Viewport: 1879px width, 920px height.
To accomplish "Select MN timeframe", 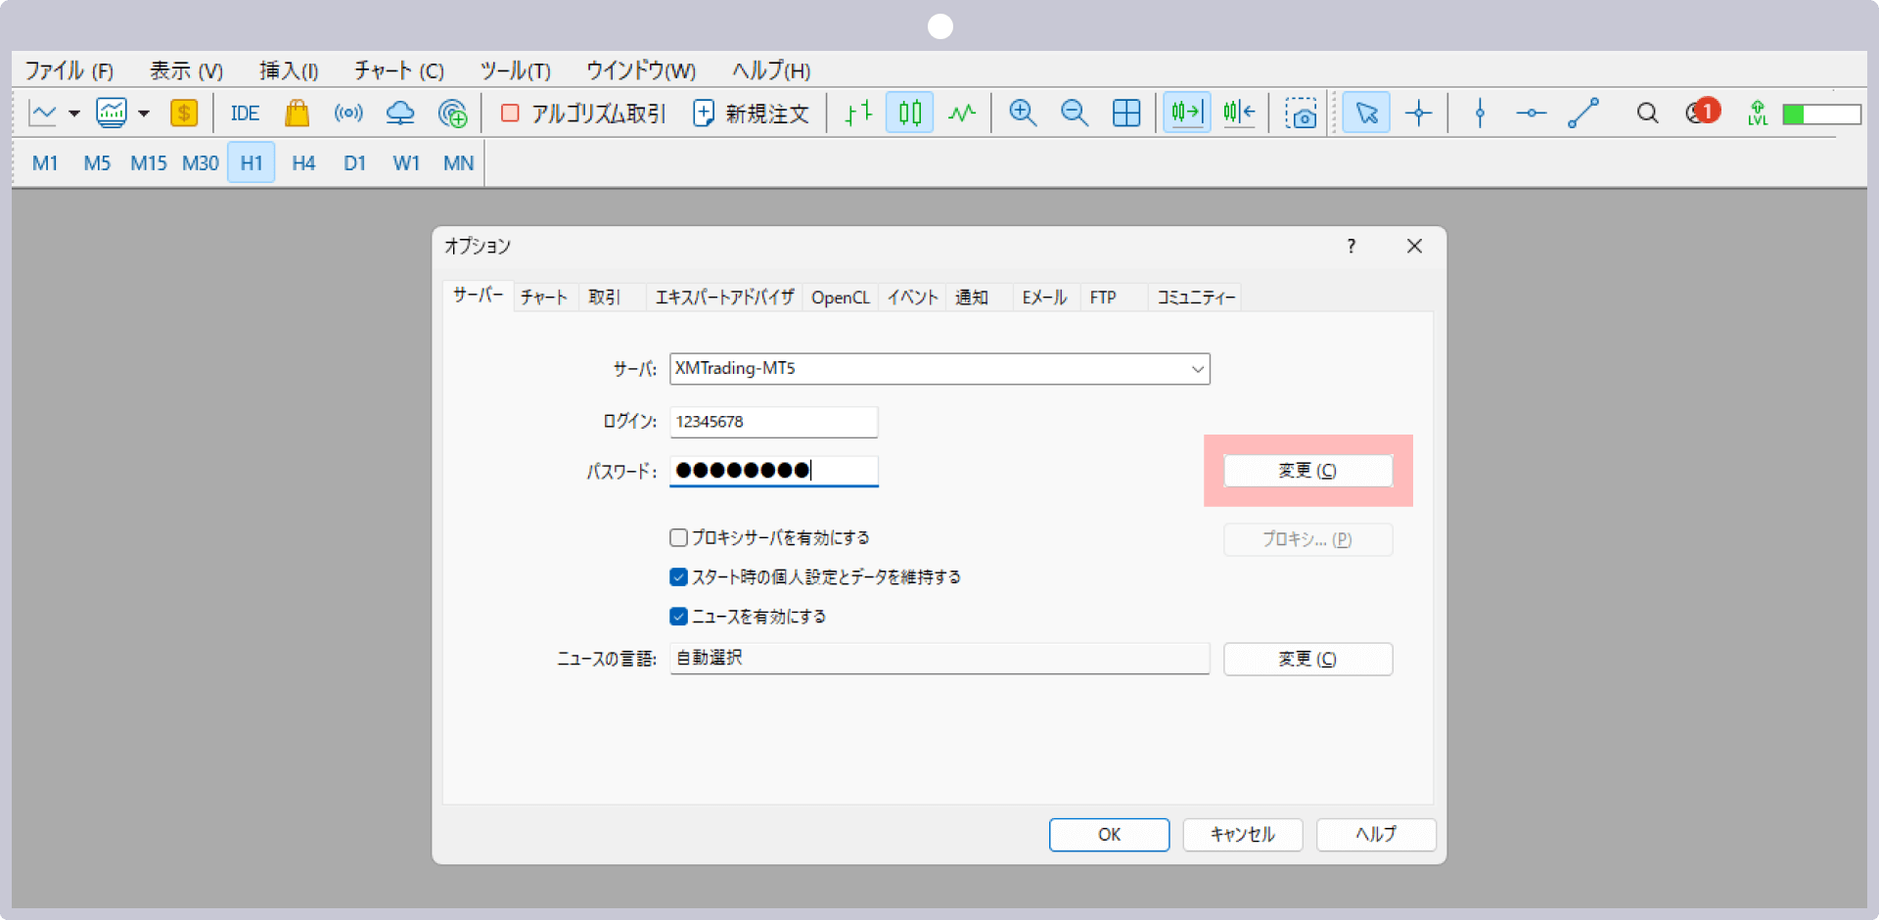I will [458, 163].
